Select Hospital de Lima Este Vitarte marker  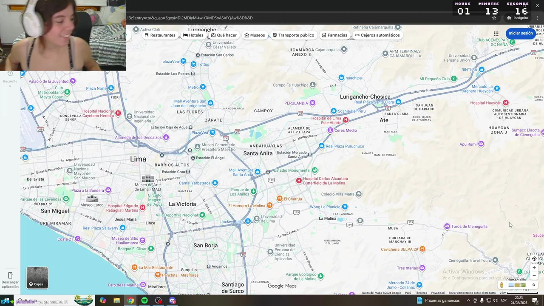point(346,120)
